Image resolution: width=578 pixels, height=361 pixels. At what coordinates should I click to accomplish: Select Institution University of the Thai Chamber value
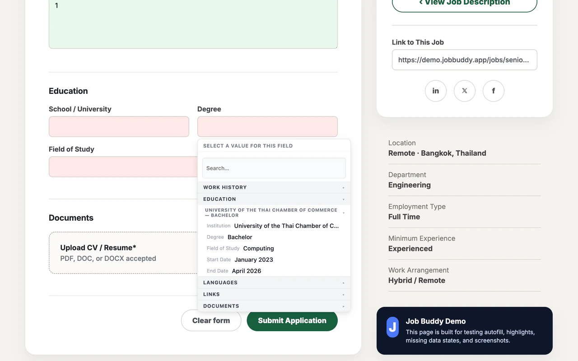coord(274,226)
